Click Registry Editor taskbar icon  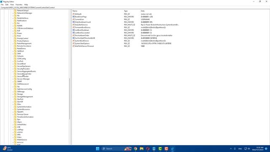tap(173, 149)
